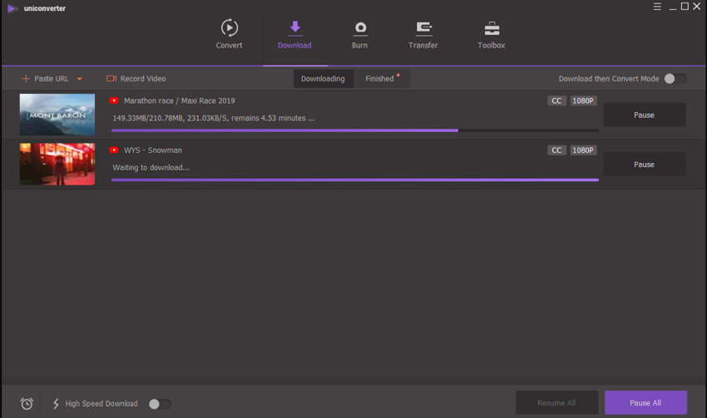Pause the WYS - Snowman download
707x418 pixels.
645,165
